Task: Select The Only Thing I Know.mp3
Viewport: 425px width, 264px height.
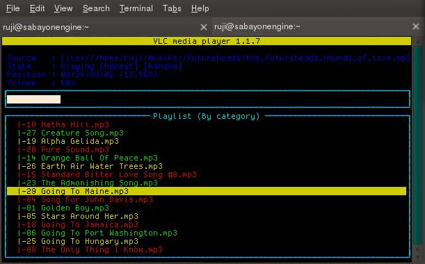Action: click(90, 249)
